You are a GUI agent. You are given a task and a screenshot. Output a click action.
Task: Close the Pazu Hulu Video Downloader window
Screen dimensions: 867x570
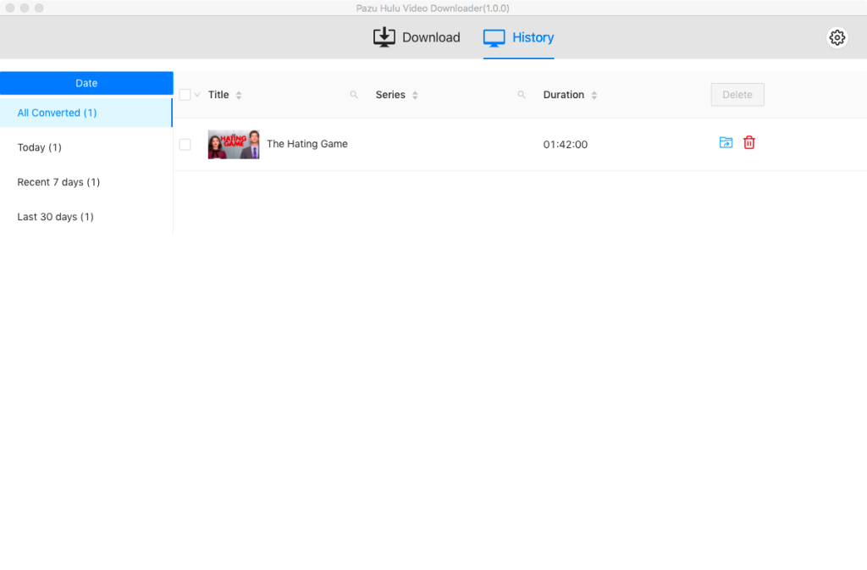10,8
